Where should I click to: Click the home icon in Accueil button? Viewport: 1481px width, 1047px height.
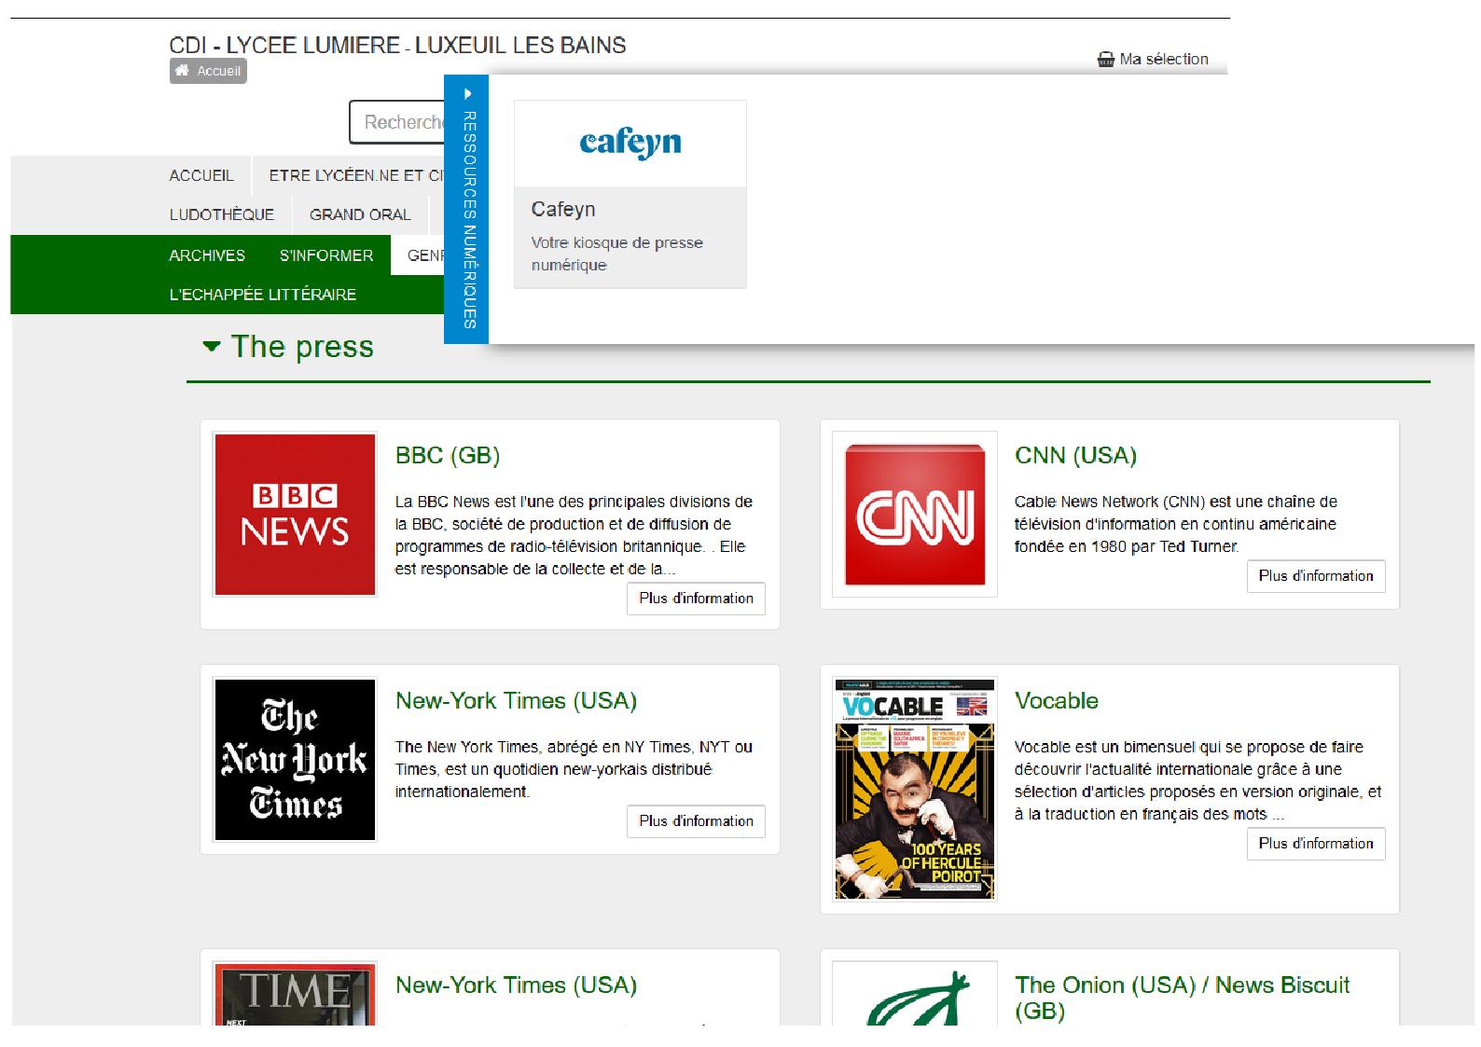[x=182, y=71]
